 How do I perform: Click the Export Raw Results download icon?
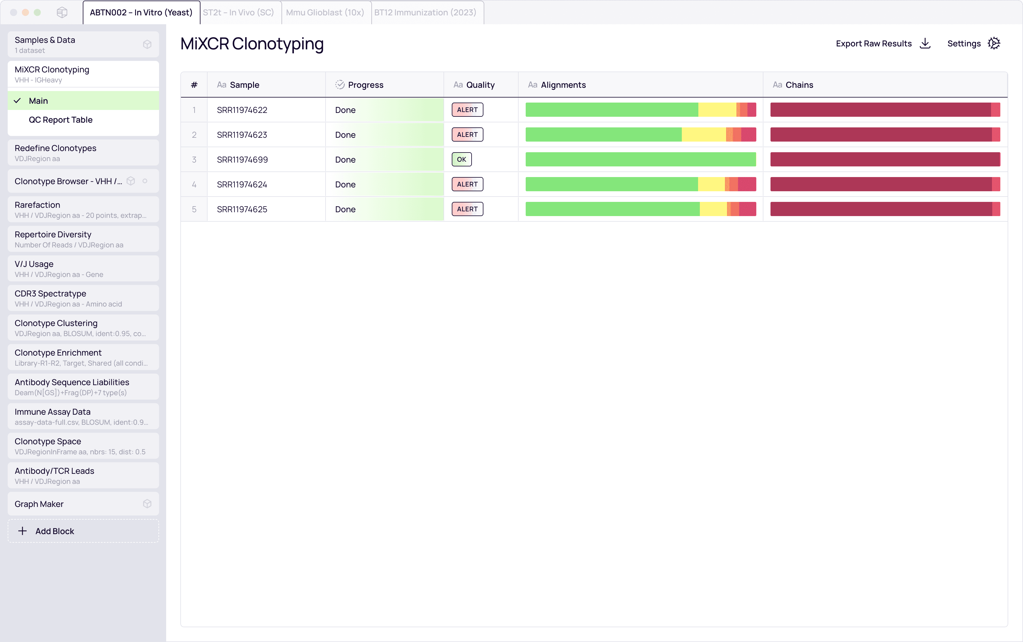coord(925,43)
